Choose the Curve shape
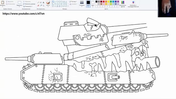Image resolution: width=176 pixels, height=99 pixels. coord(55,2)
